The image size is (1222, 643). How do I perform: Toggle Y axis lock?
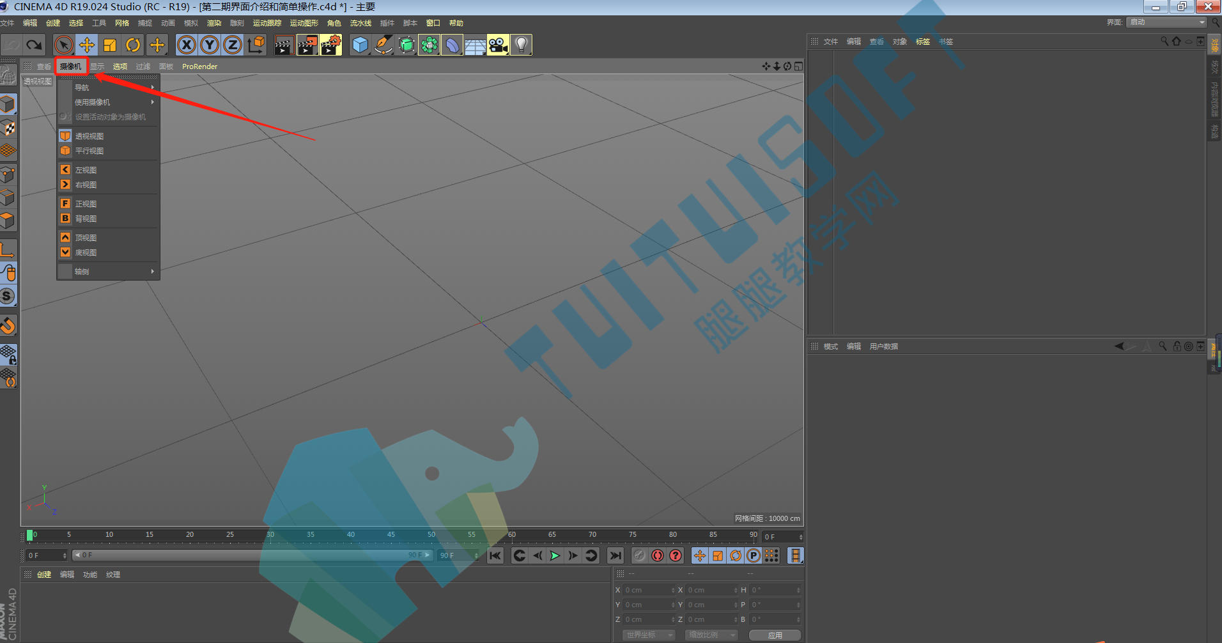[x=209, y=45]
